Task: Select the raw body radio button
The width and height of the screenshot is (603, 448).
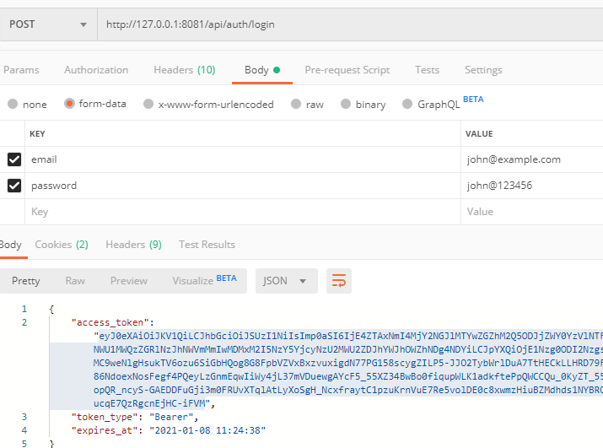Action: coord(295,105)
